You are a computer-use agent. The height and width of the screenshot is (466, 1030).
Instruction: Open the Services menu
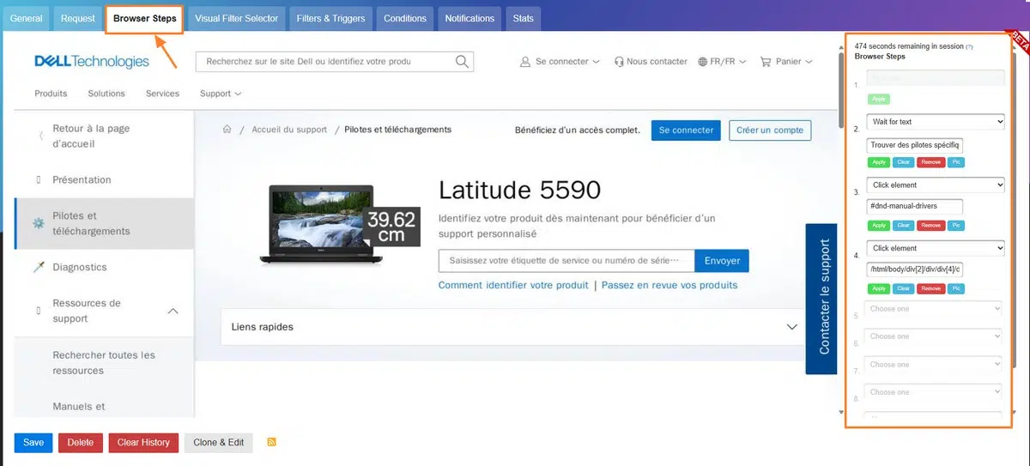162,94
